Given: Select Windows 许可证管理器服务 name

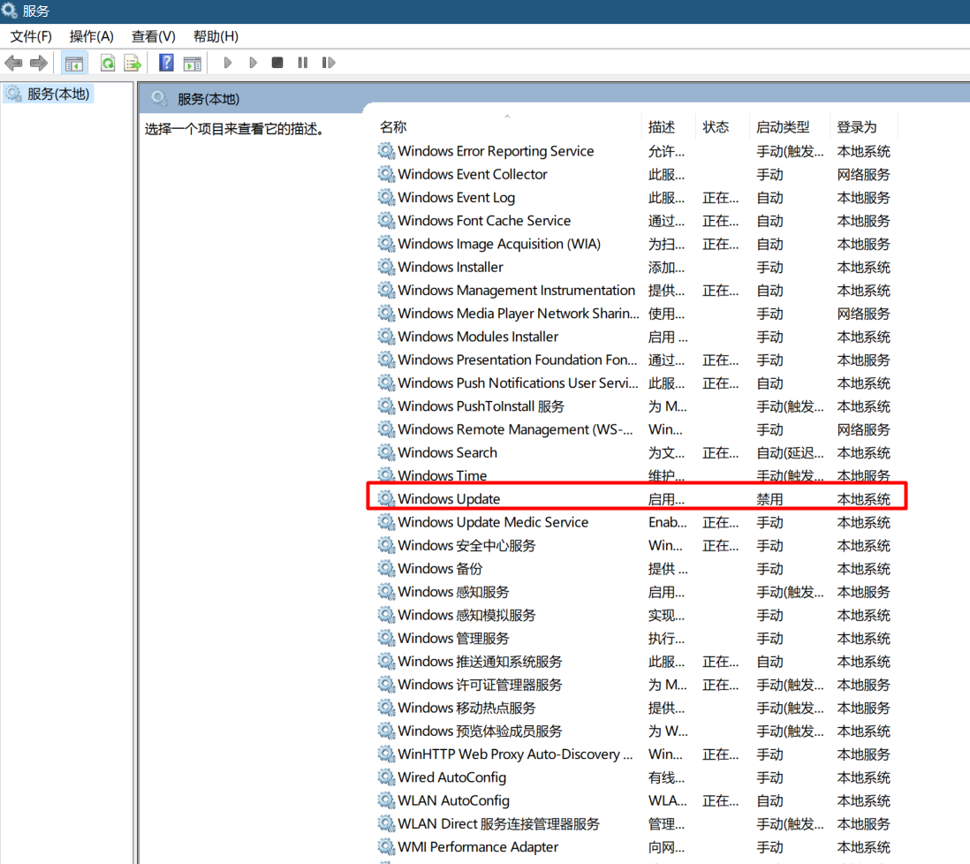Looking at the screenshot, I should tap(480, 685).
